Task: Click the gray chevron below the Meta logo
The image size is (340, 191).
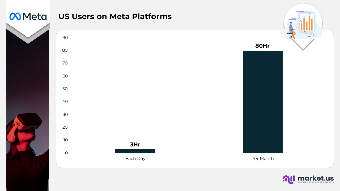Action: pos(28,38)
